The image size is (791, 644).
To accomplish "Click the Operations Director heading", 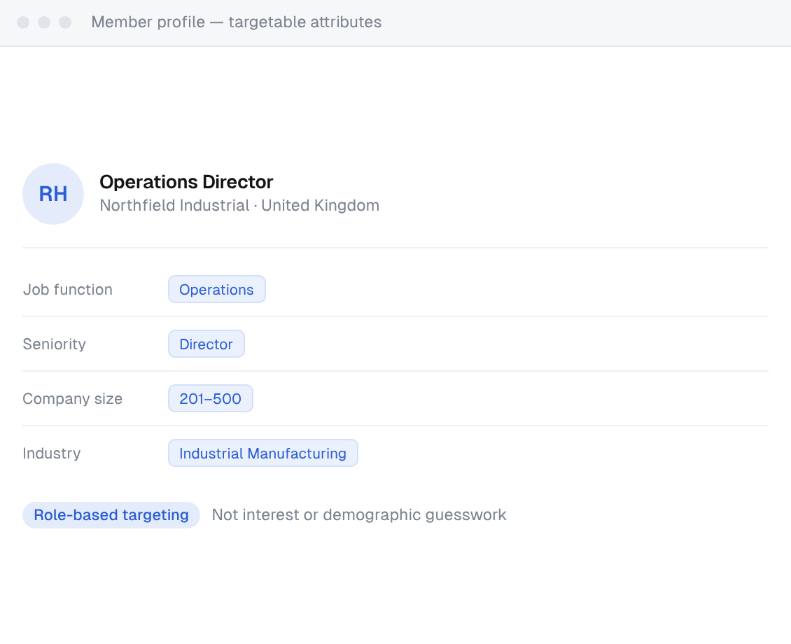I will tap(186, 182).
